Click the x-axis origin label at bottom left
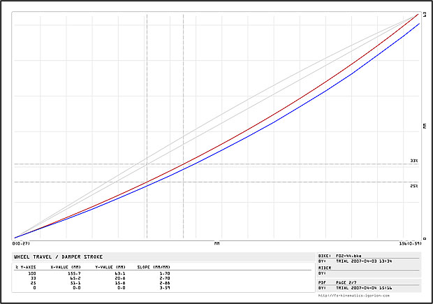The width and height of the screenshot is (433, 304). (x=20, y=245)
